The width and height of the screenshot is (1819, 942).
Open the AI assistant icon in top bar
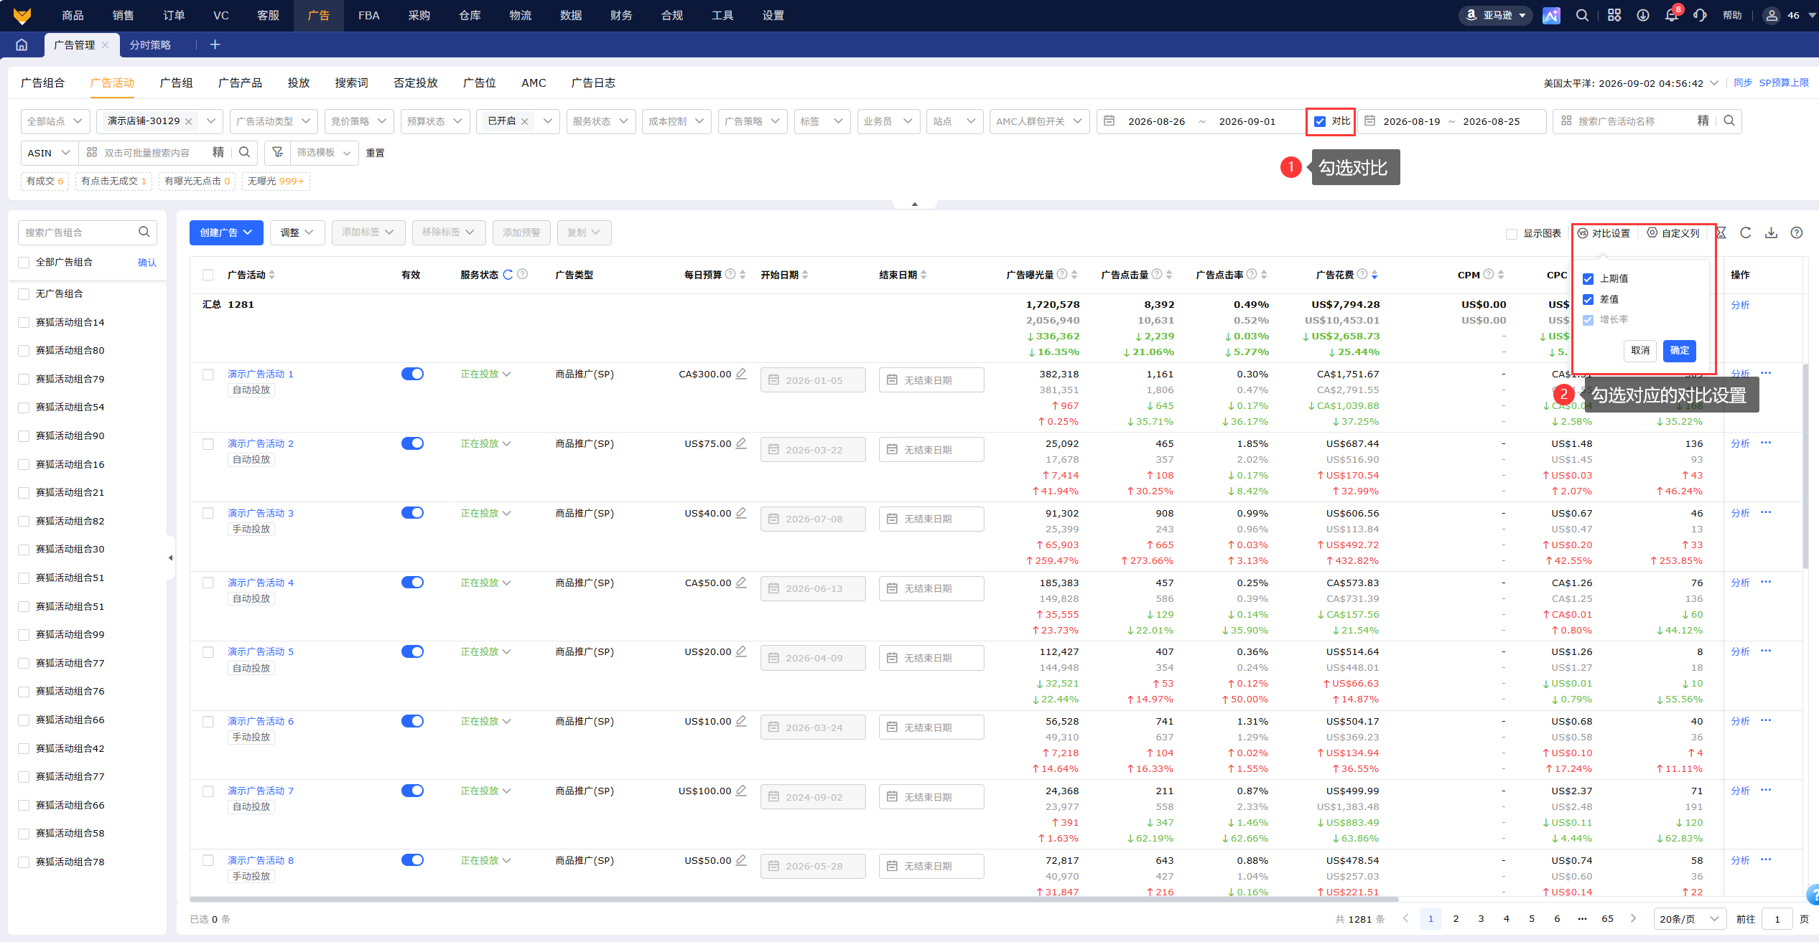click(1551, 15)
